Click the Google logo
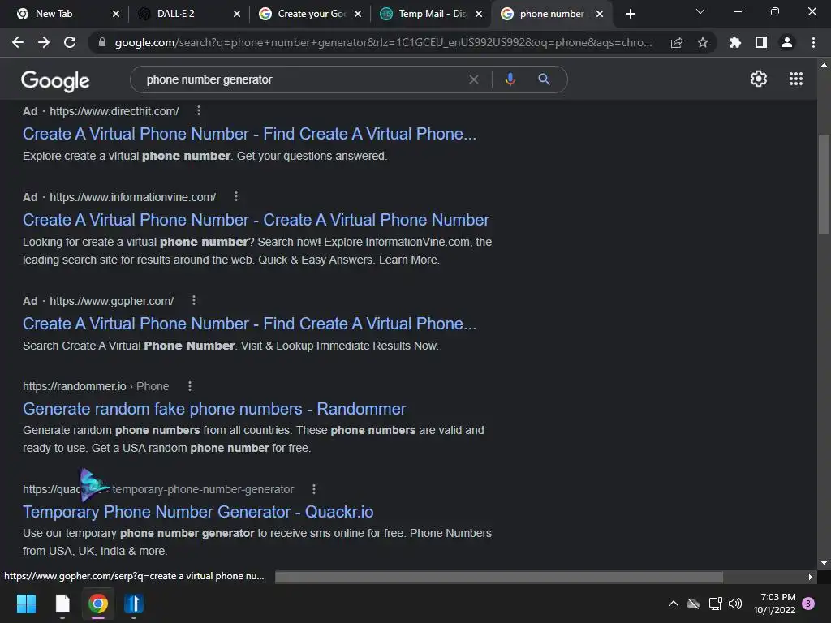 pyautogui.click(x=55, y=80)
